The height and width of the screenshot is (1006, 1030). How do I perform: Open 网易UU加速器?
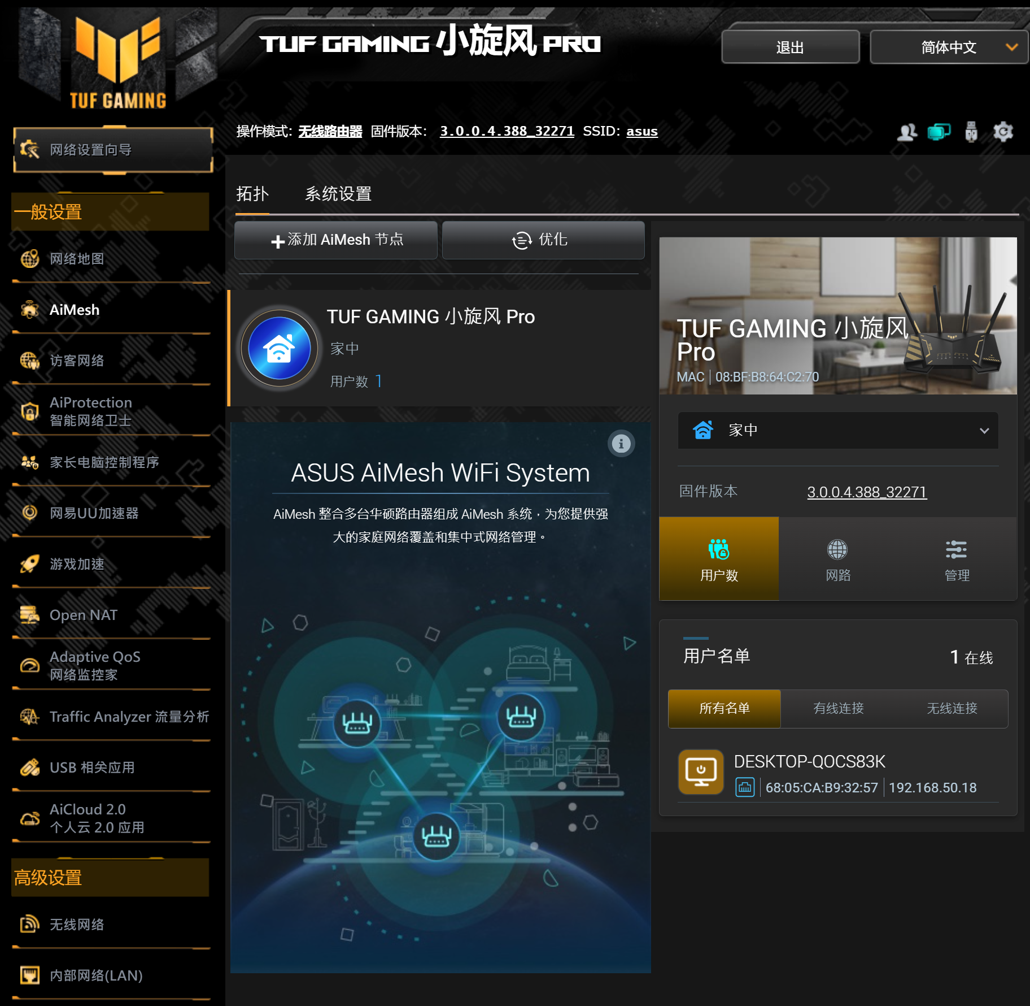(x=111, y=513)
